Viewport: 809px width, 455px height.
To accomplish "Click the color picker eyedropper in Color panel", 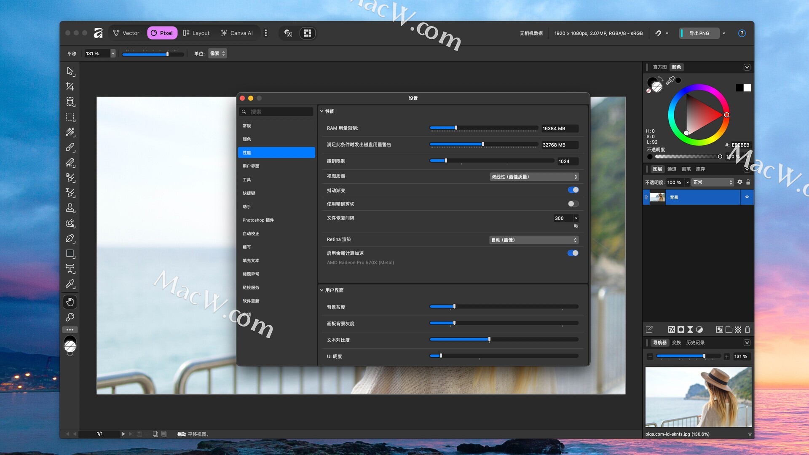I will pyautogui.click(x=670, y=80).
